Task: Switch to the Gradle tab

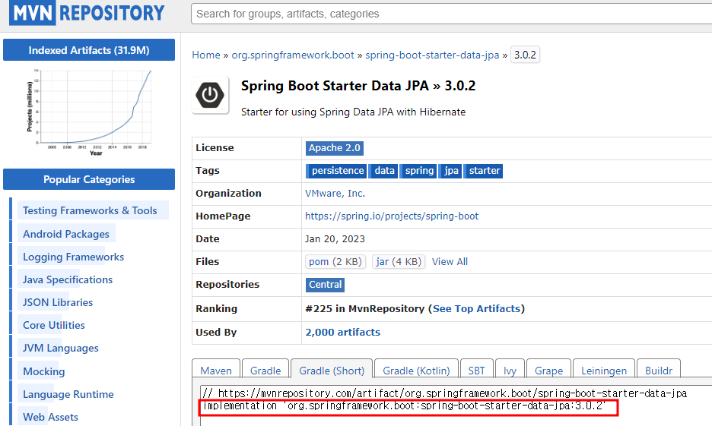Action: point(265,371)
